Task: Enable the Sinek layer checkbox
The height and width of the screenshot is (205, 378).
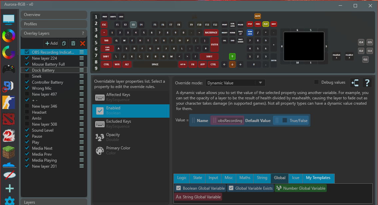Action: click(27, 76)
